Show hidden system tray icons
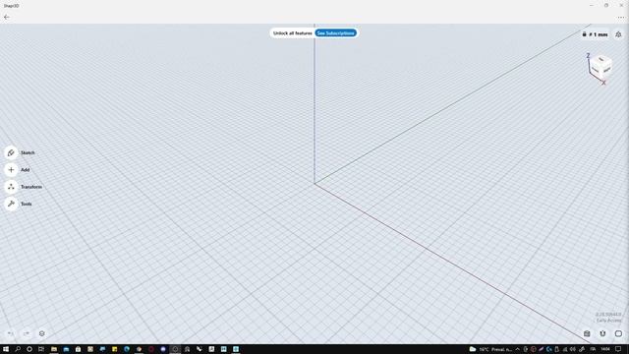The height and width of the screenshot is (354, 629). (518, 349)
